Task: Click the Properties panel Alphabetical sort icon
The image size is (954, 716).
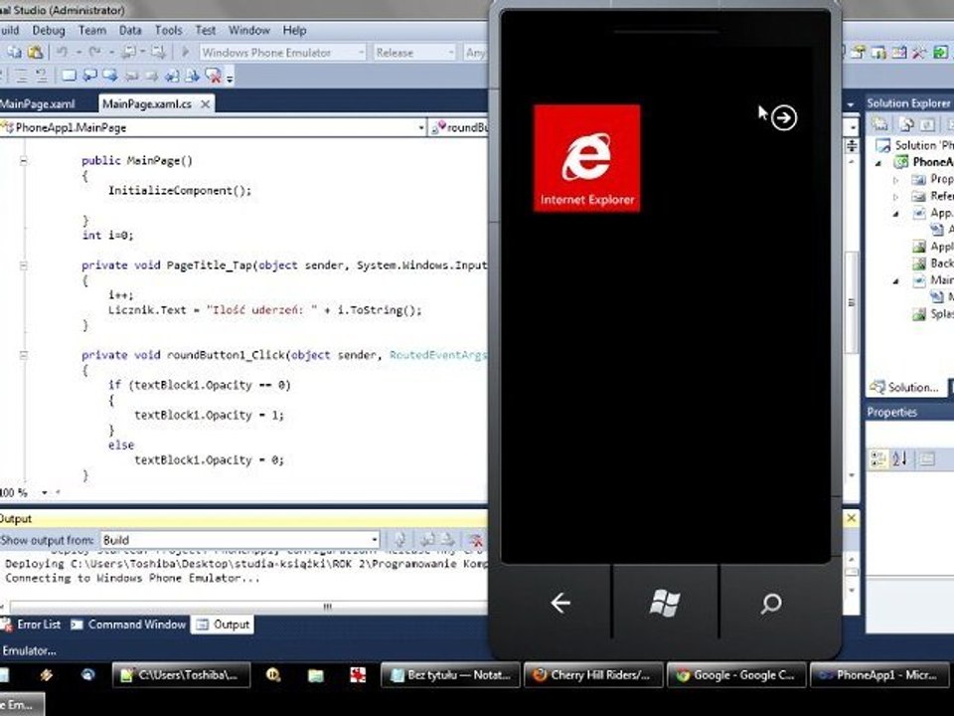Action: coord(900,458)
